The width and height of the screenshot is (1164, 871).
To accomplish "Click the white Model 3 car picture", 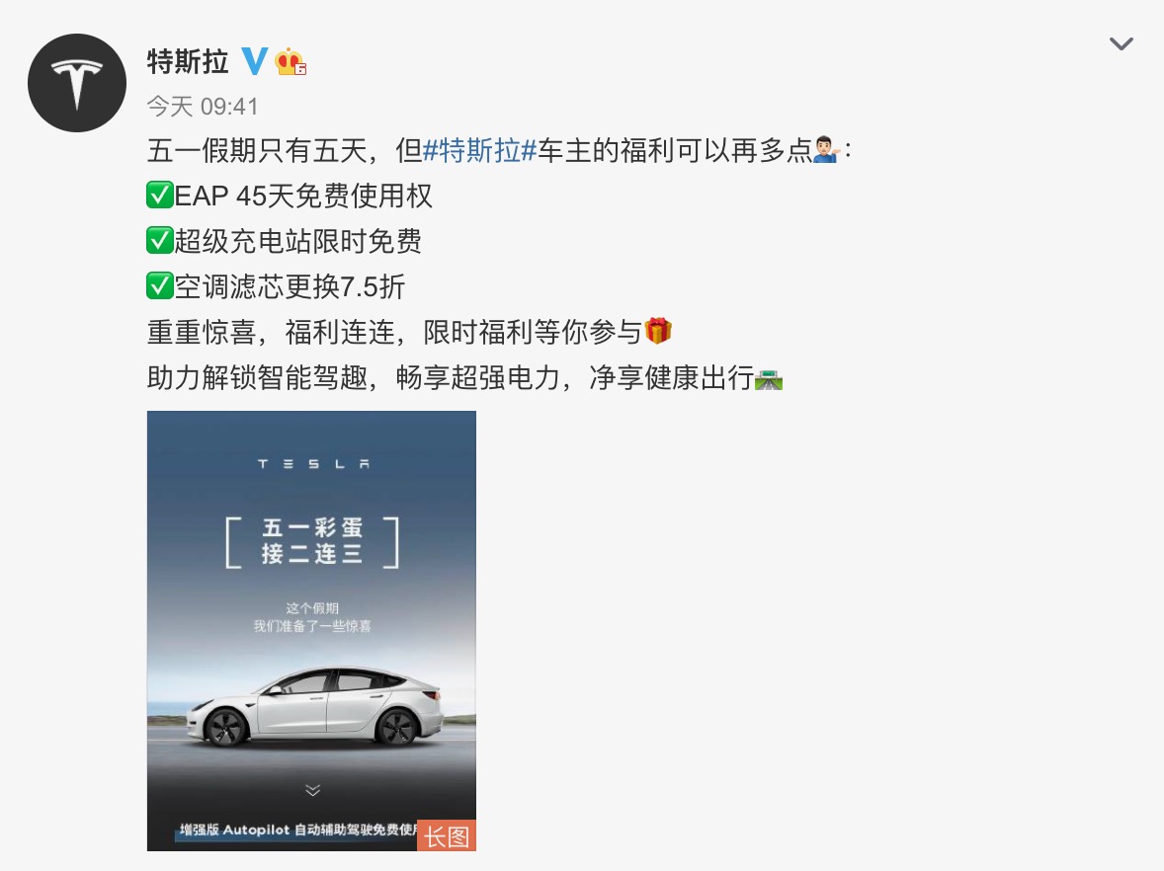I will pos(314,705).
